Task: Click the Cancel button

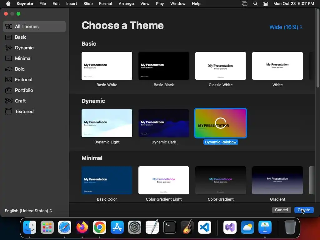Action: [282, 210]
